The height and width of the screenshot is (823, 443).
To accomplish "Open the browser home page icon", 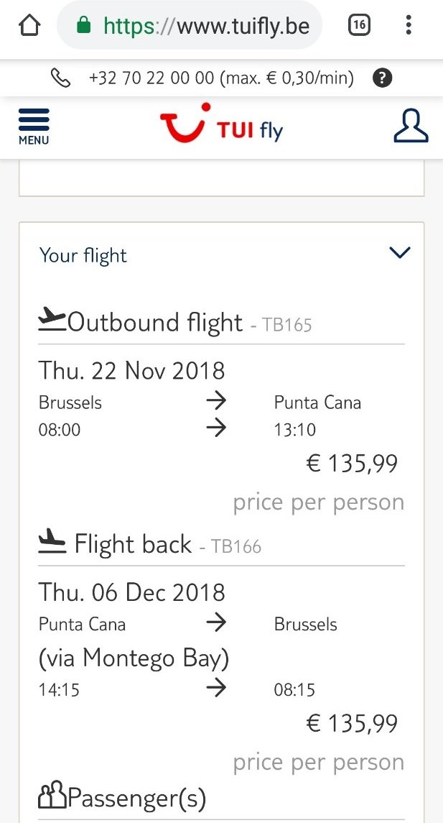I will [x=29, y=26].
